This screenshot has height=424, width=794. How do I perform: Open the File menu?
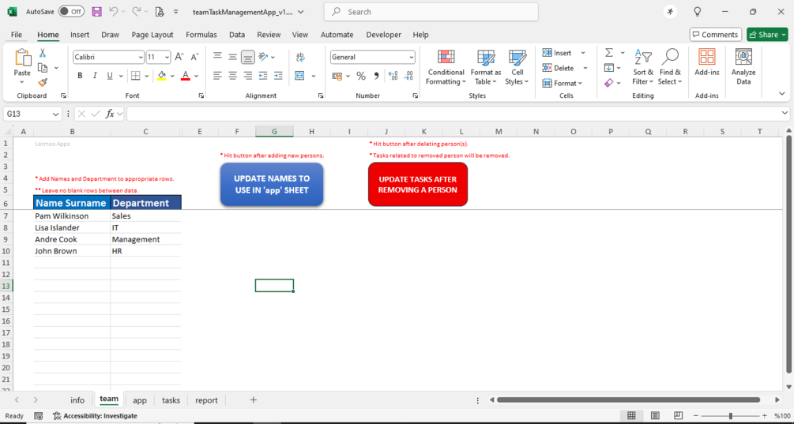[17, 35]
